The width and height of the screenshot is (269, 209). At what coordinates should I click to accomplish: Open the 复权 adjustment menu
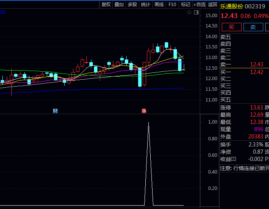click(106, 5)
